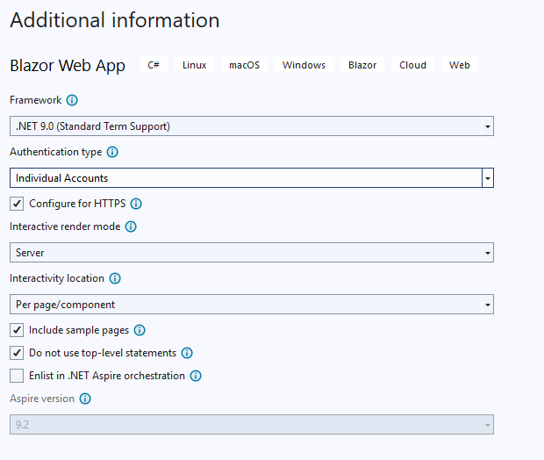Enable Enlist in .NET Aspire orchestration
544x460 pixels.
coord(17,376)
